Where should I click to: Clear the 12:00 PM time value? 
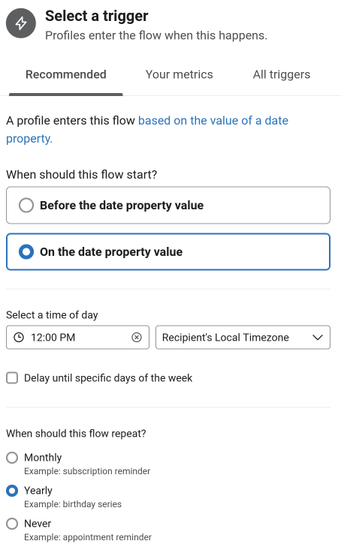coord(137,338)
